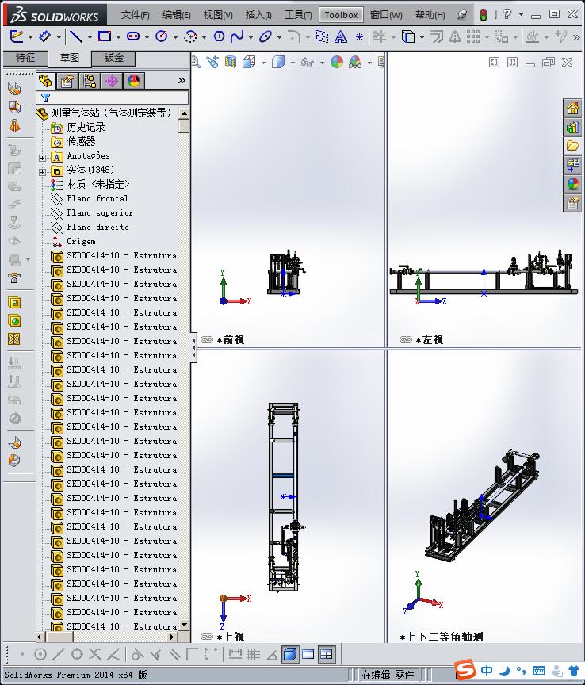The width and height of the screenshot is (585, 685).
Task: Switch to the 特征 tab
Action: 25,58
